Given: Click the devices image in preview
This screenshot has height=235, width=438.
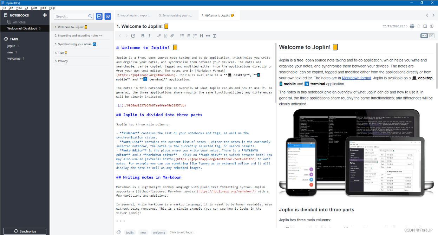Looking at the screenshot, I should click(x=357, y=154).
